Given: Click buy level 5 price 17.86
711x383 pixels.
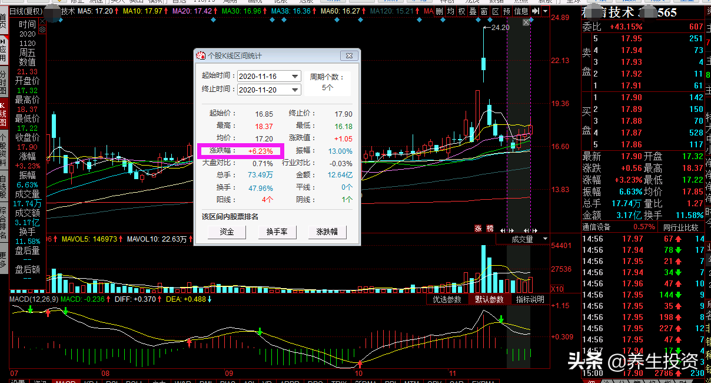Looking at the screenshot, I should 632,144.
